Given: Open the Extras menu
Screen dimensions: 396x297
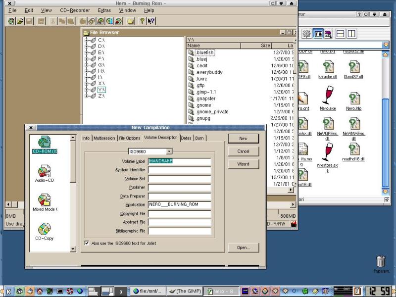Looking at the screenshot, I should pos(104,10).
